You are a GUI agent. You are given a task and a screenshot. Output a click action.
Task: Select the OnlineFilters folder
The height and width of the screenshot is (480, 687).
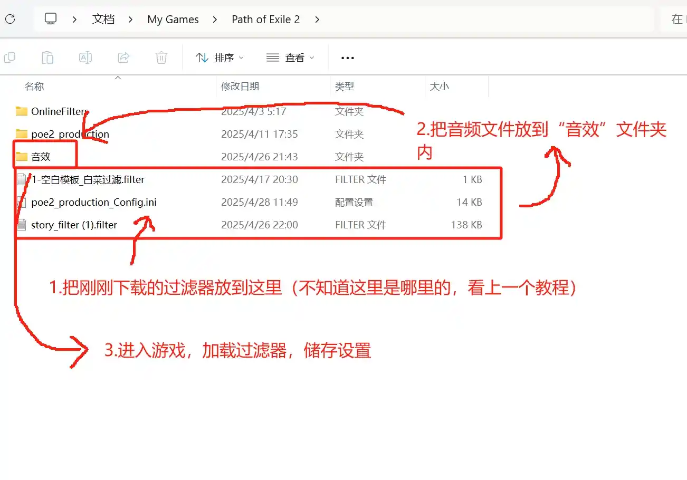click(x=59, y=111)
